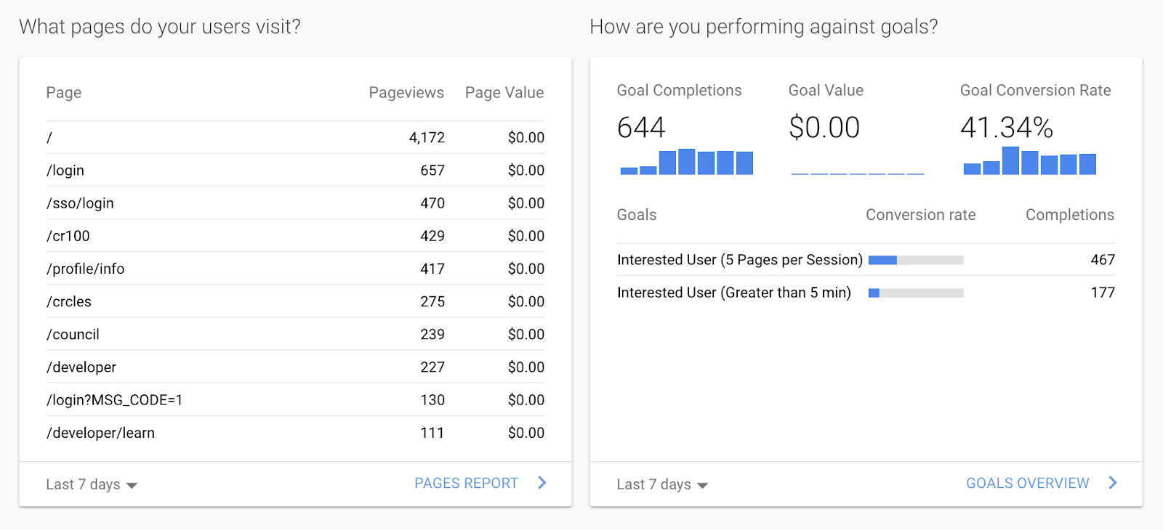Click the arrow icon beside GOALS OVERVIEW
Screen dimensions: 1163x530
click(1113, 483)
